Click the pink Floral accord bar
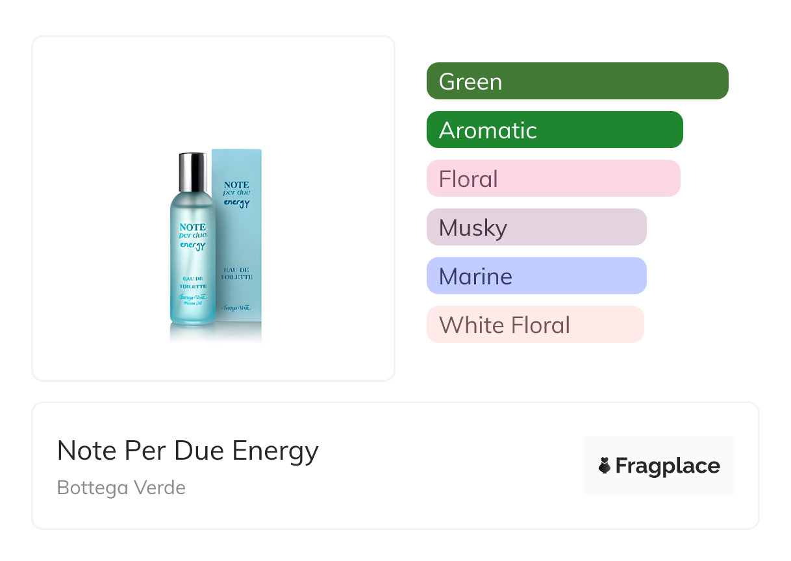 coord(553,179)
